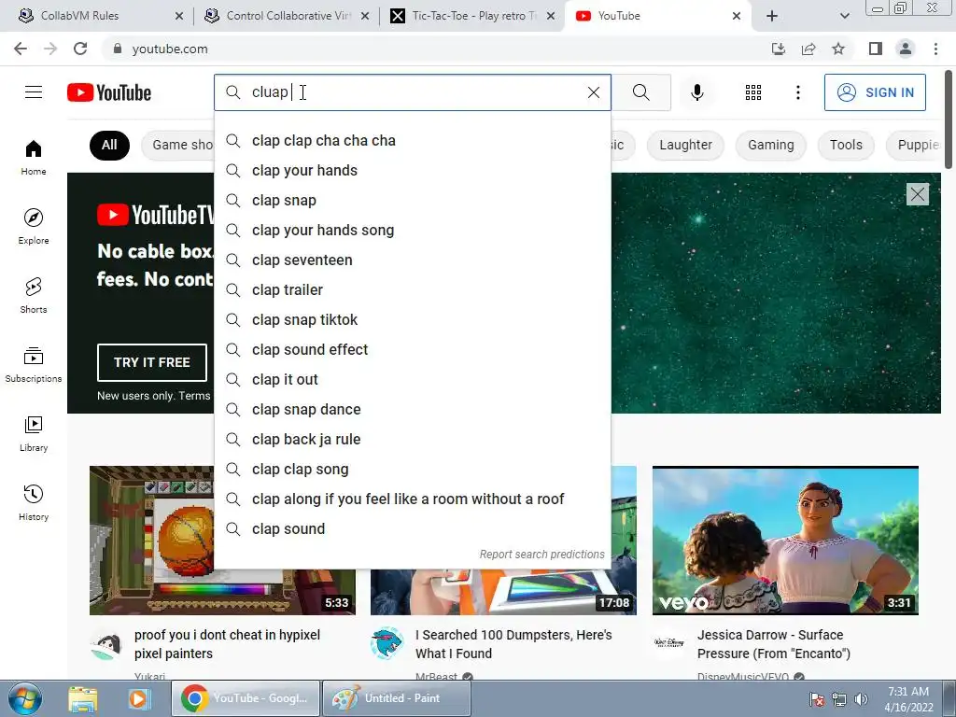956x717 pixels.
Task: Choose suggestion 'clap seventeen'
Action: [412, 260]
